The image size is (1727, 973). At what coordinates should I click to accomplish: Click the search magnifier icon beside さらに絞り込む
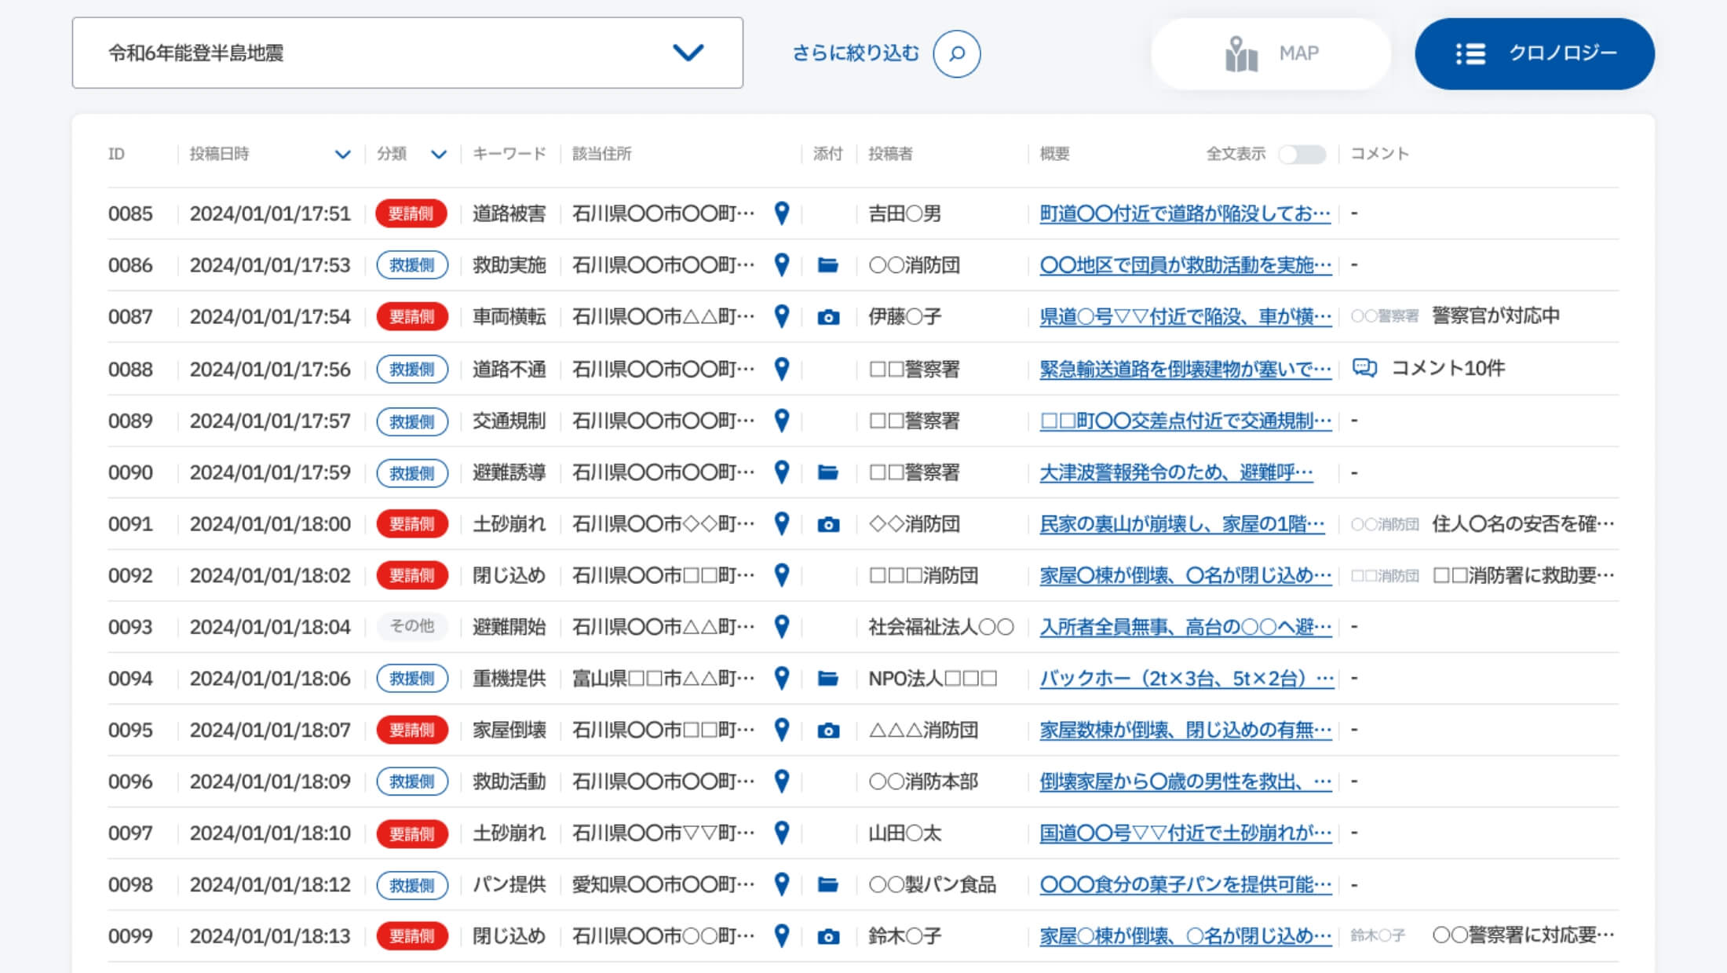(956, 53)
